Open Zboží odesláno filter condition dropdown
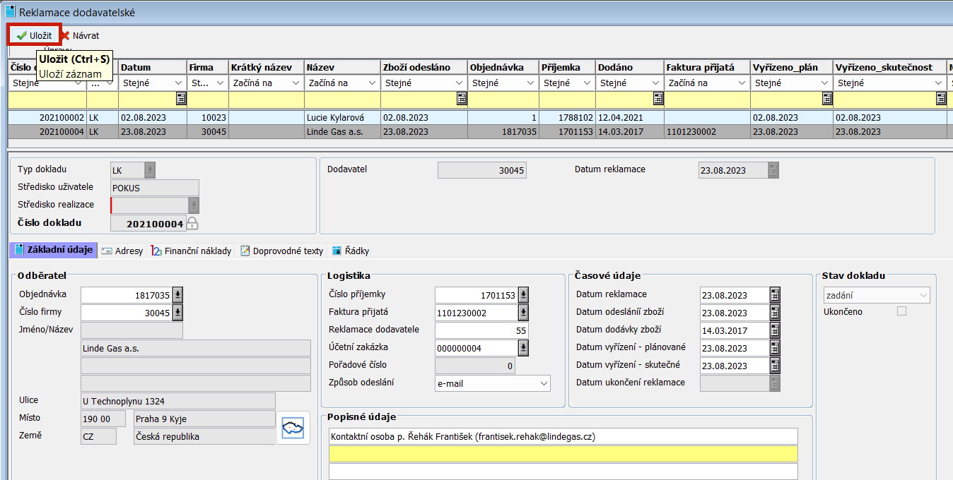 tap(460, 83)
